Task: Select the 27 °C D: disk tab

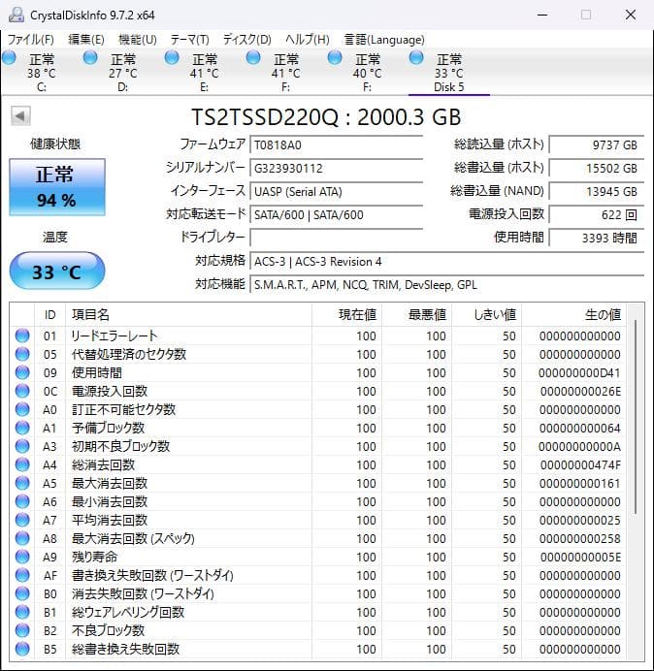Action: click(x=122, y=72)
